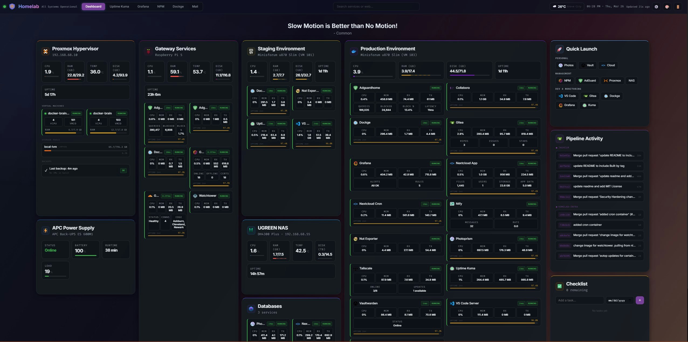
Task: Click the Homelab shield logo
Action: [x=12, y=6]
